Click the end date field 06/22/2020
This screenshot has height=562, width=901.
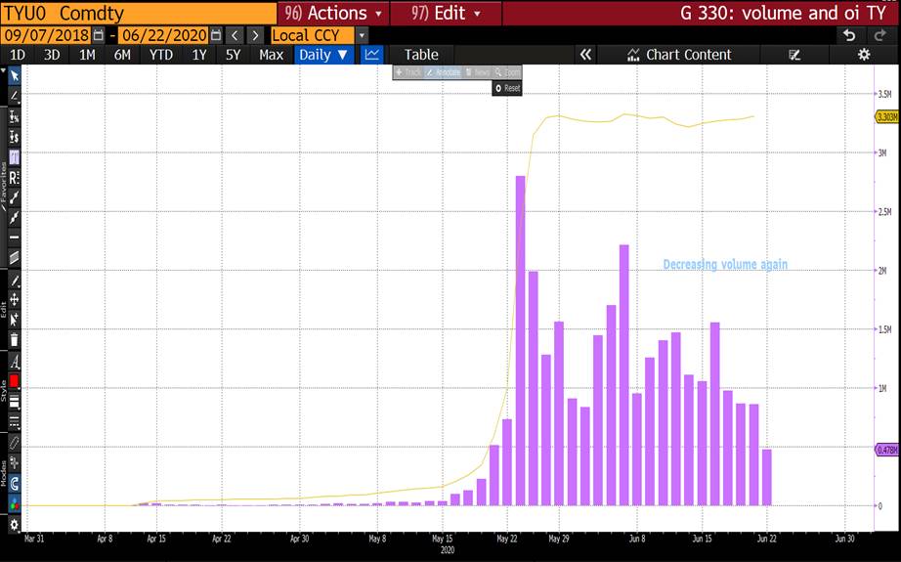point(164,35)
